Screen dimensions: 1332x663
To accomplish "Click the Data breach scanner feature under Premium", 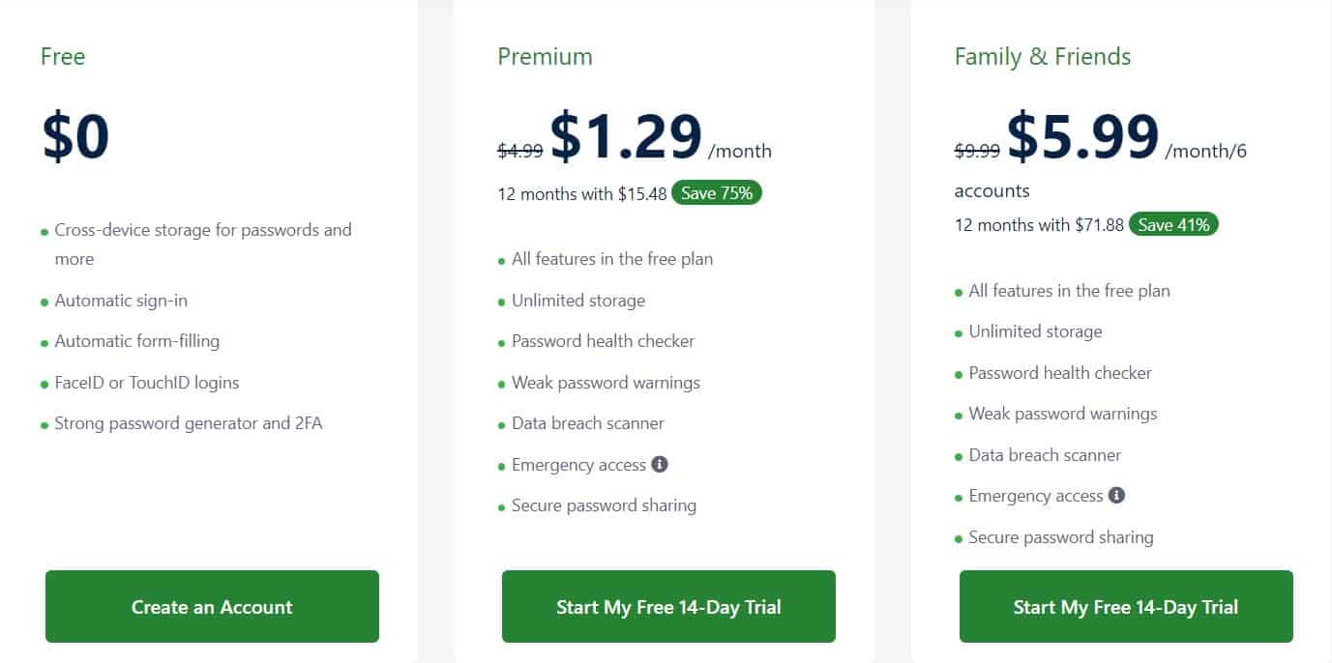I will [587, 423].
